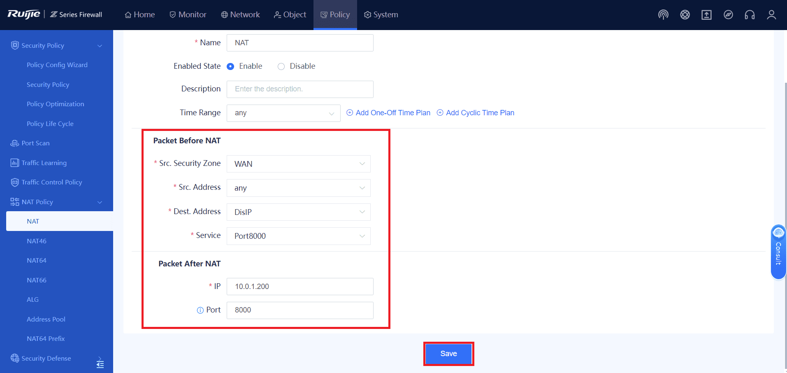Click the Save button
This screenshot has width=787, height=373.
pyautogui.click(x=448, y=354)
